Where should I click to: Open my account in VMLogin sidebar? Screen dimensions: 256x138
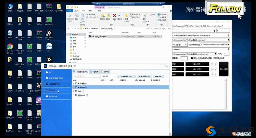coord(56,90)
